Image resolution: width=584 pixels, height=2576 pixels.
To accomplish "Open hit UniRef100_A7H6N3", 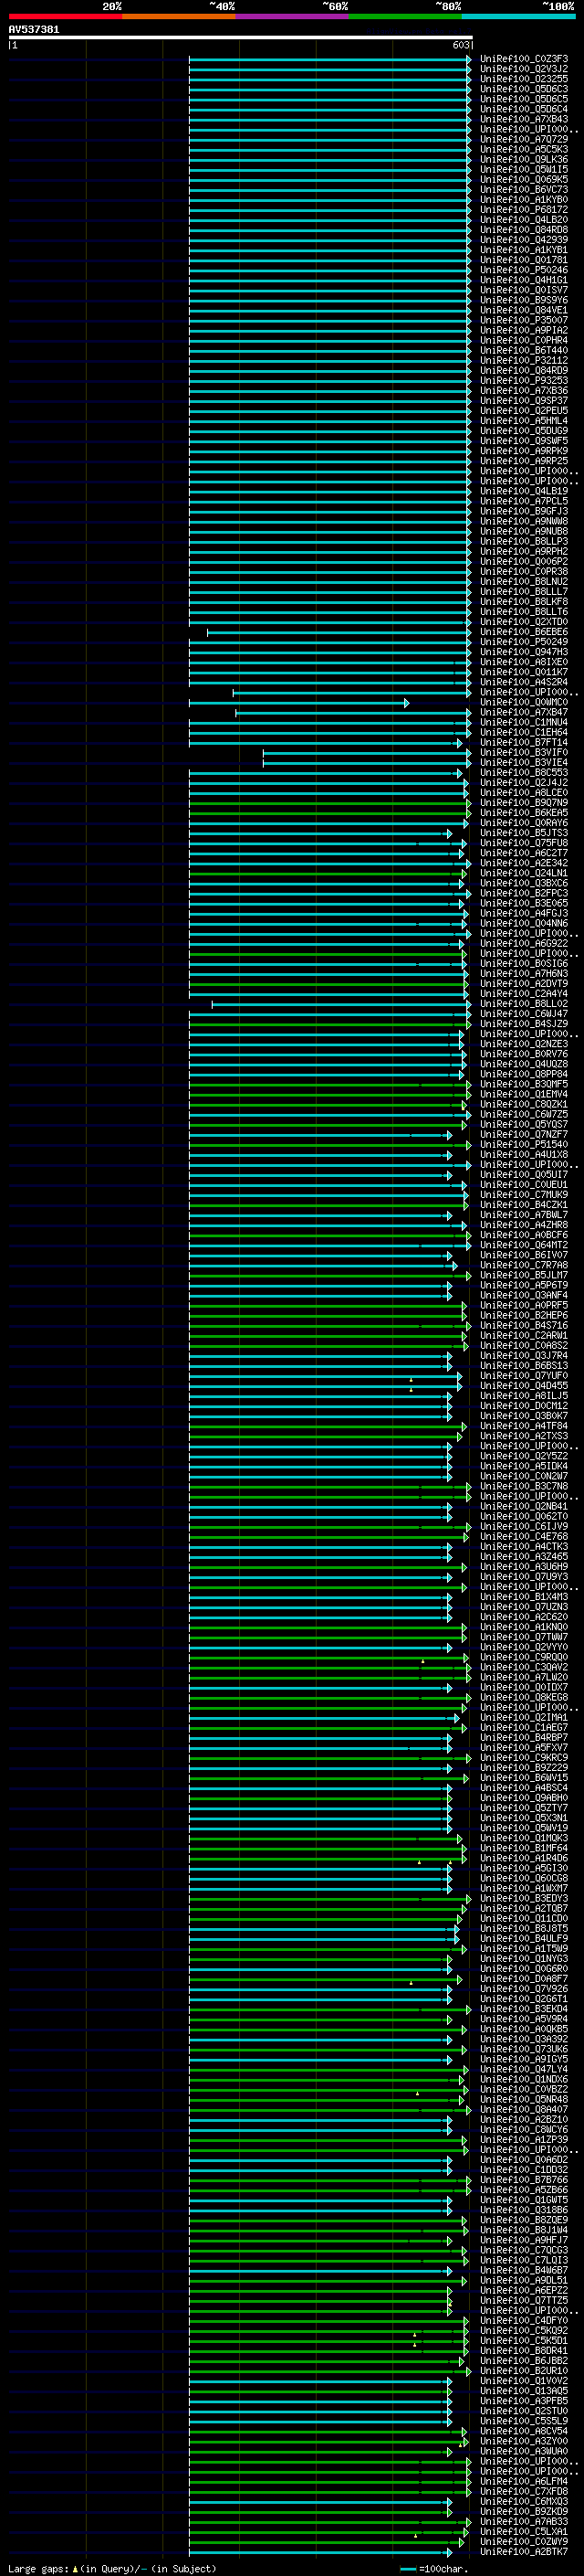I will (524, 973).
